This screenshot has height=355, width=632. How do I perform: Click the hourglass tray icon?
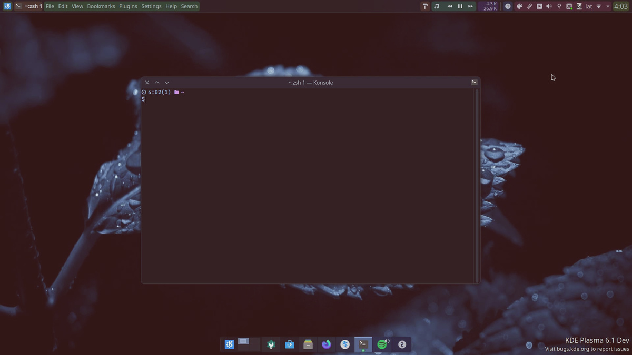click(x=579, y=6)
